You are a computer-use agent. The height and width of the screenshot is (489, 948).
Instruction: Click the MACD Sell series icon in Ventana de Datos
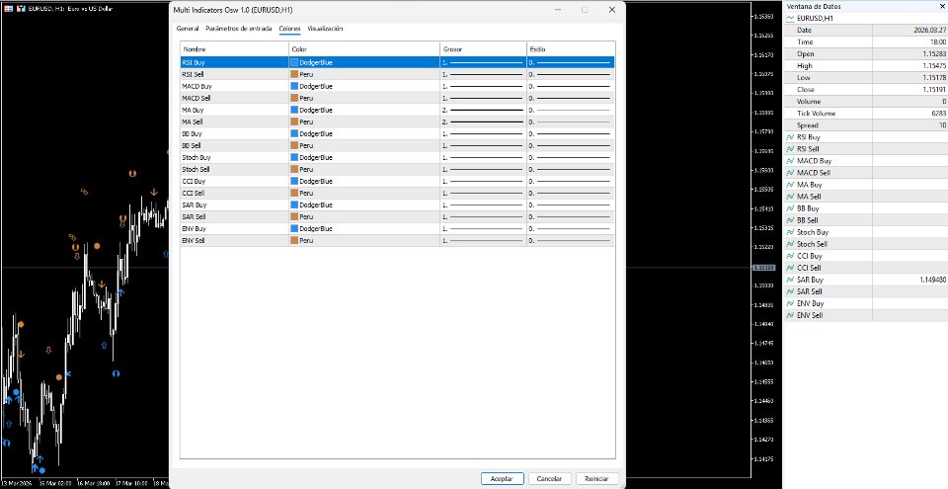pos(790,173)
